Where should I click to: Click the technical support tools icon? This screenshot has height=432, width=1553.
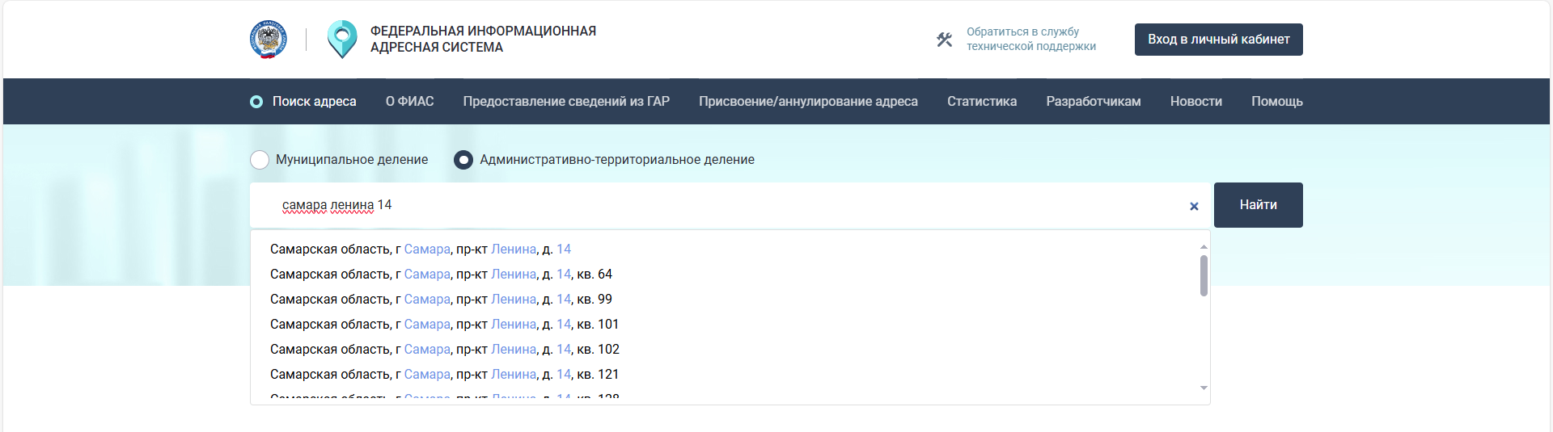[944, 40]
